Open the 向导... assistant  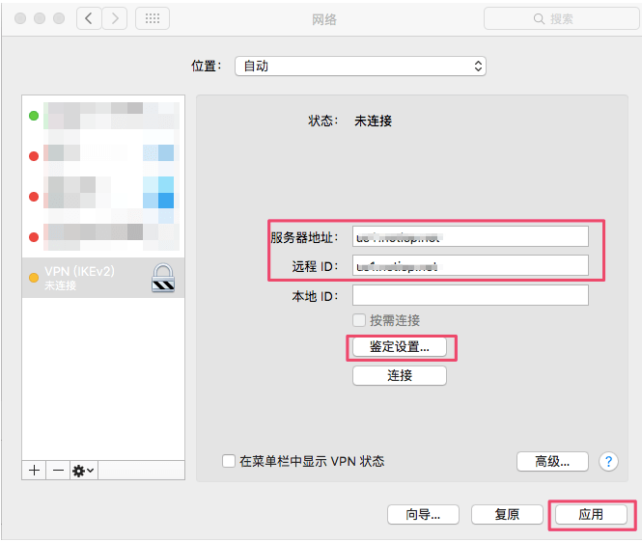click(423, 514)
